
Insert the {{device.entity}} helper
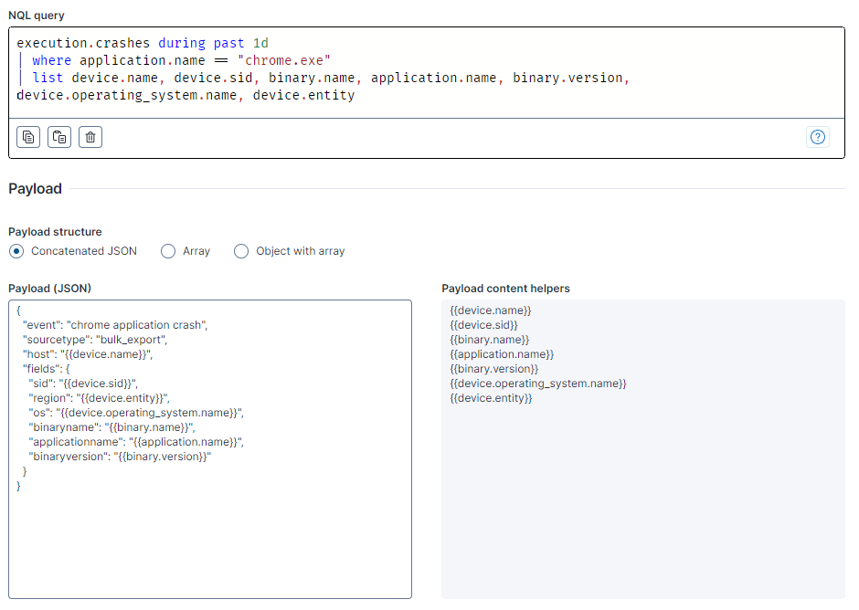(491, 398)
